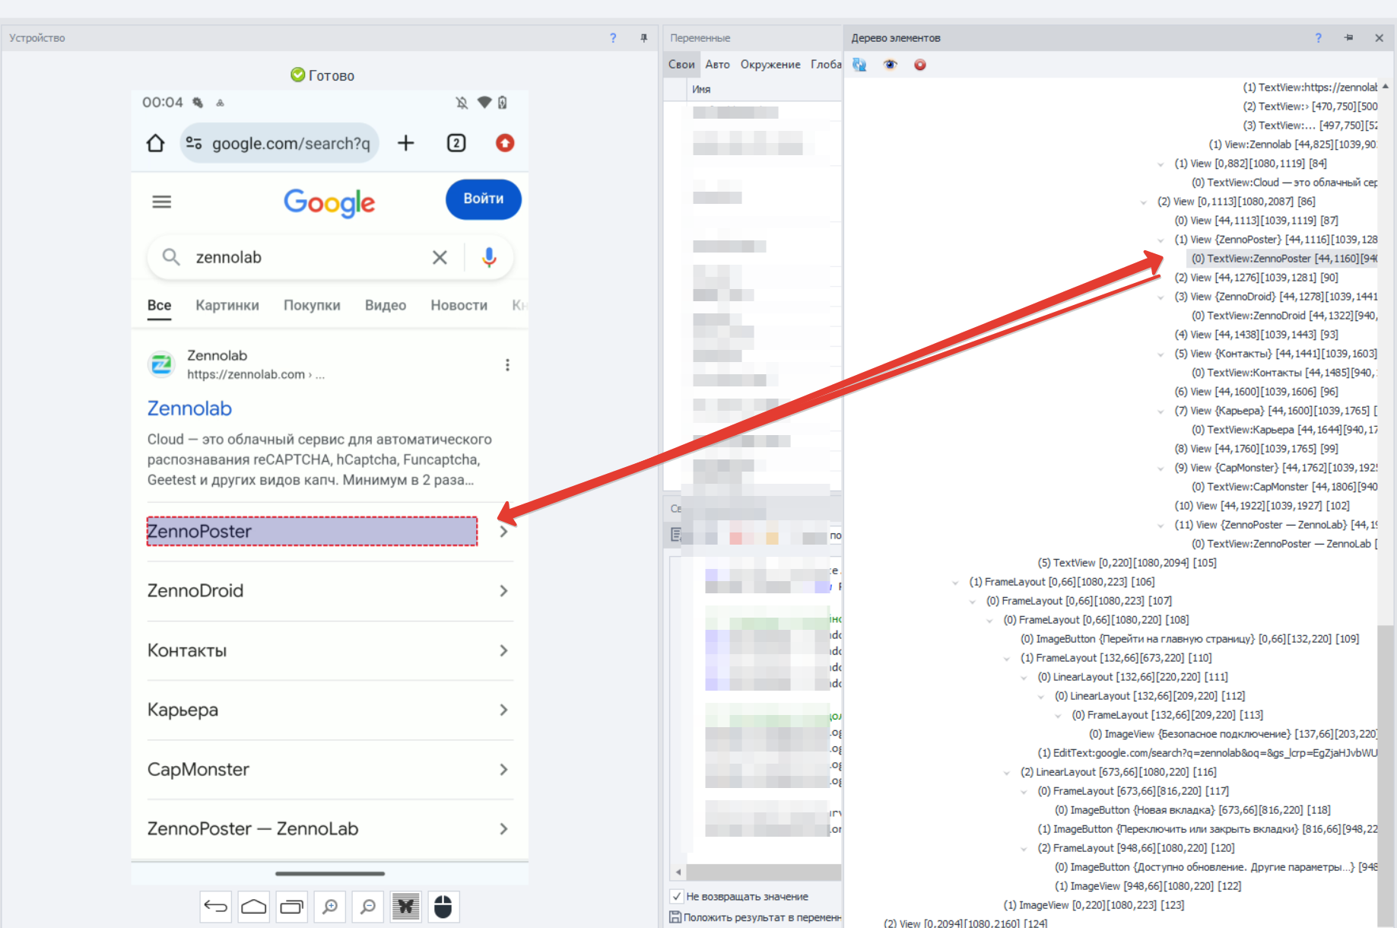The width and height of the screenshot is (1397, 928).
Task: Click the Zennolab site favicon
Action: click(161, 365)
